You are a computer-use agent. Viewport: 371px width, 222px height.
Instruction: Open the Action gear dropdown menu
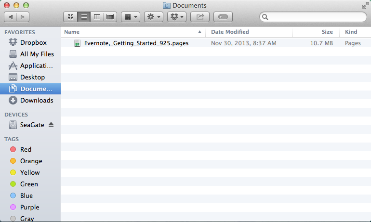[x=154, y=17]
